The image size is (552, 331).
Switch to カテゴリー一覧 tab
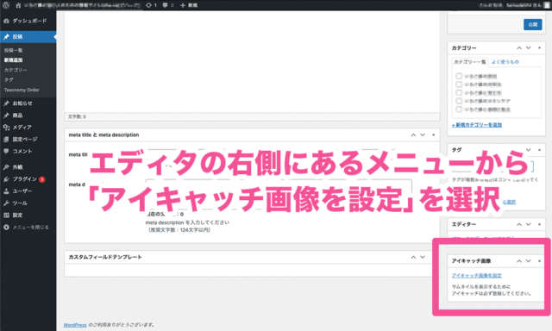469,62
